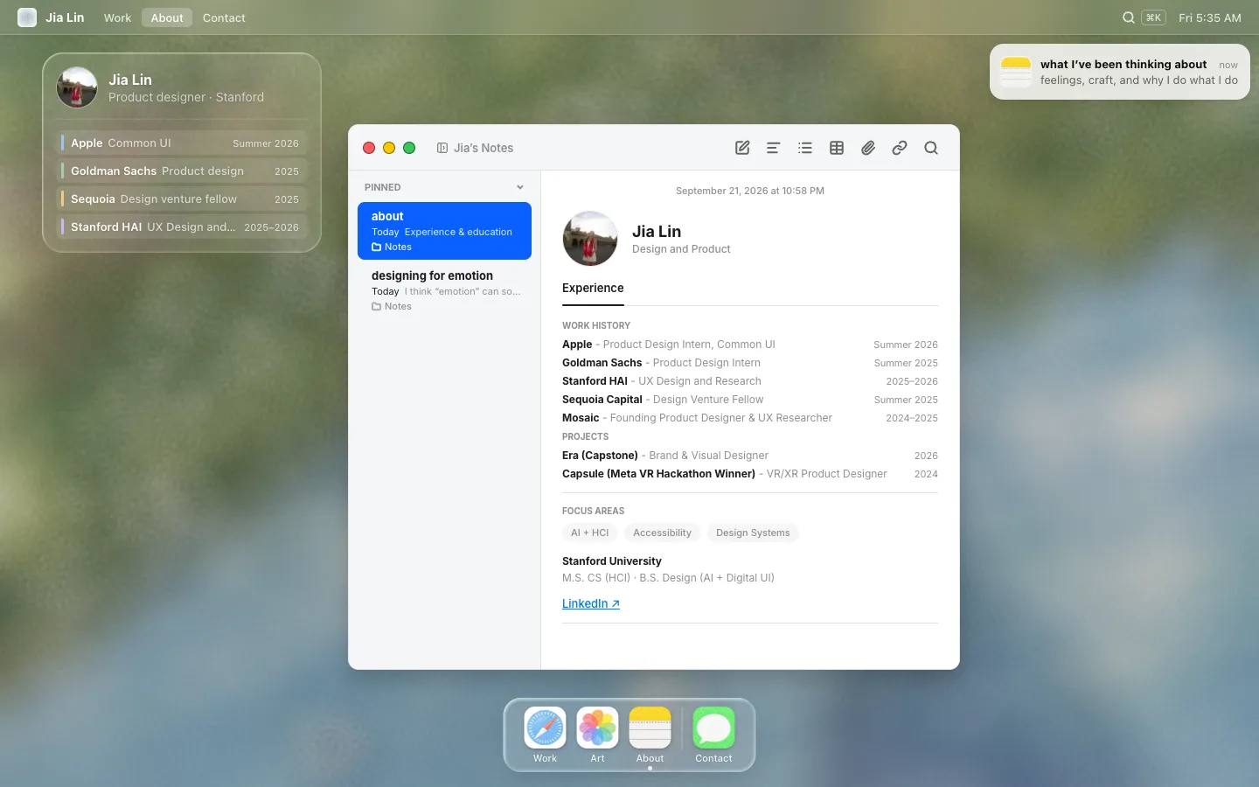
Task: Click the Accessibility focus tag
Action: pos(662,533)
